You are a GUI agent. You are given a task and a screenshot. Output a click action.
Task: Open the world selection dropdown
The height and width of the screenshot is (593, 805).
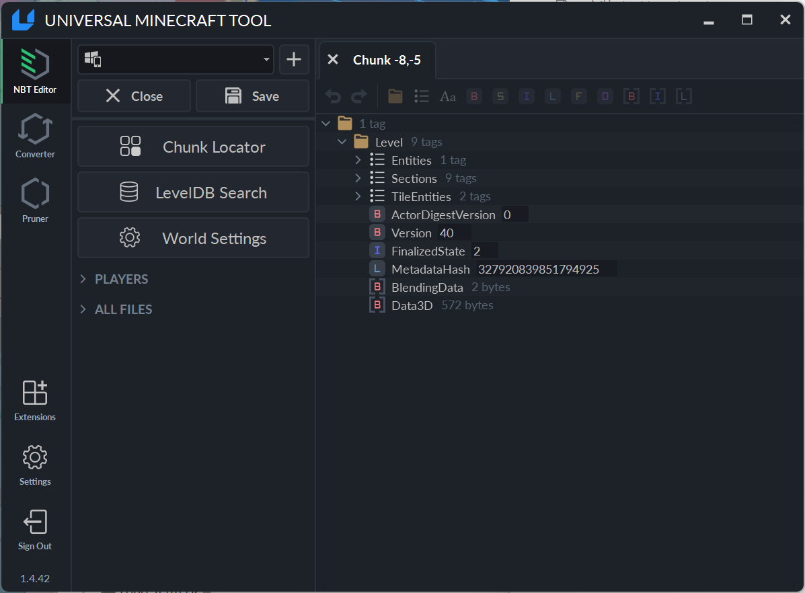click(176, 60)
